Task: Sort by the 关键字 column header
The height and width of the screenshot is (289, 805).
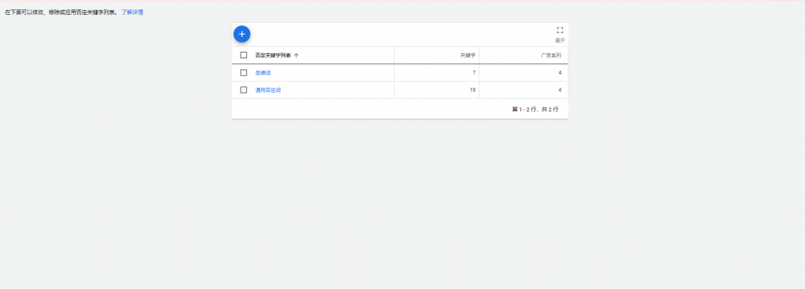Action: [468, 55]
